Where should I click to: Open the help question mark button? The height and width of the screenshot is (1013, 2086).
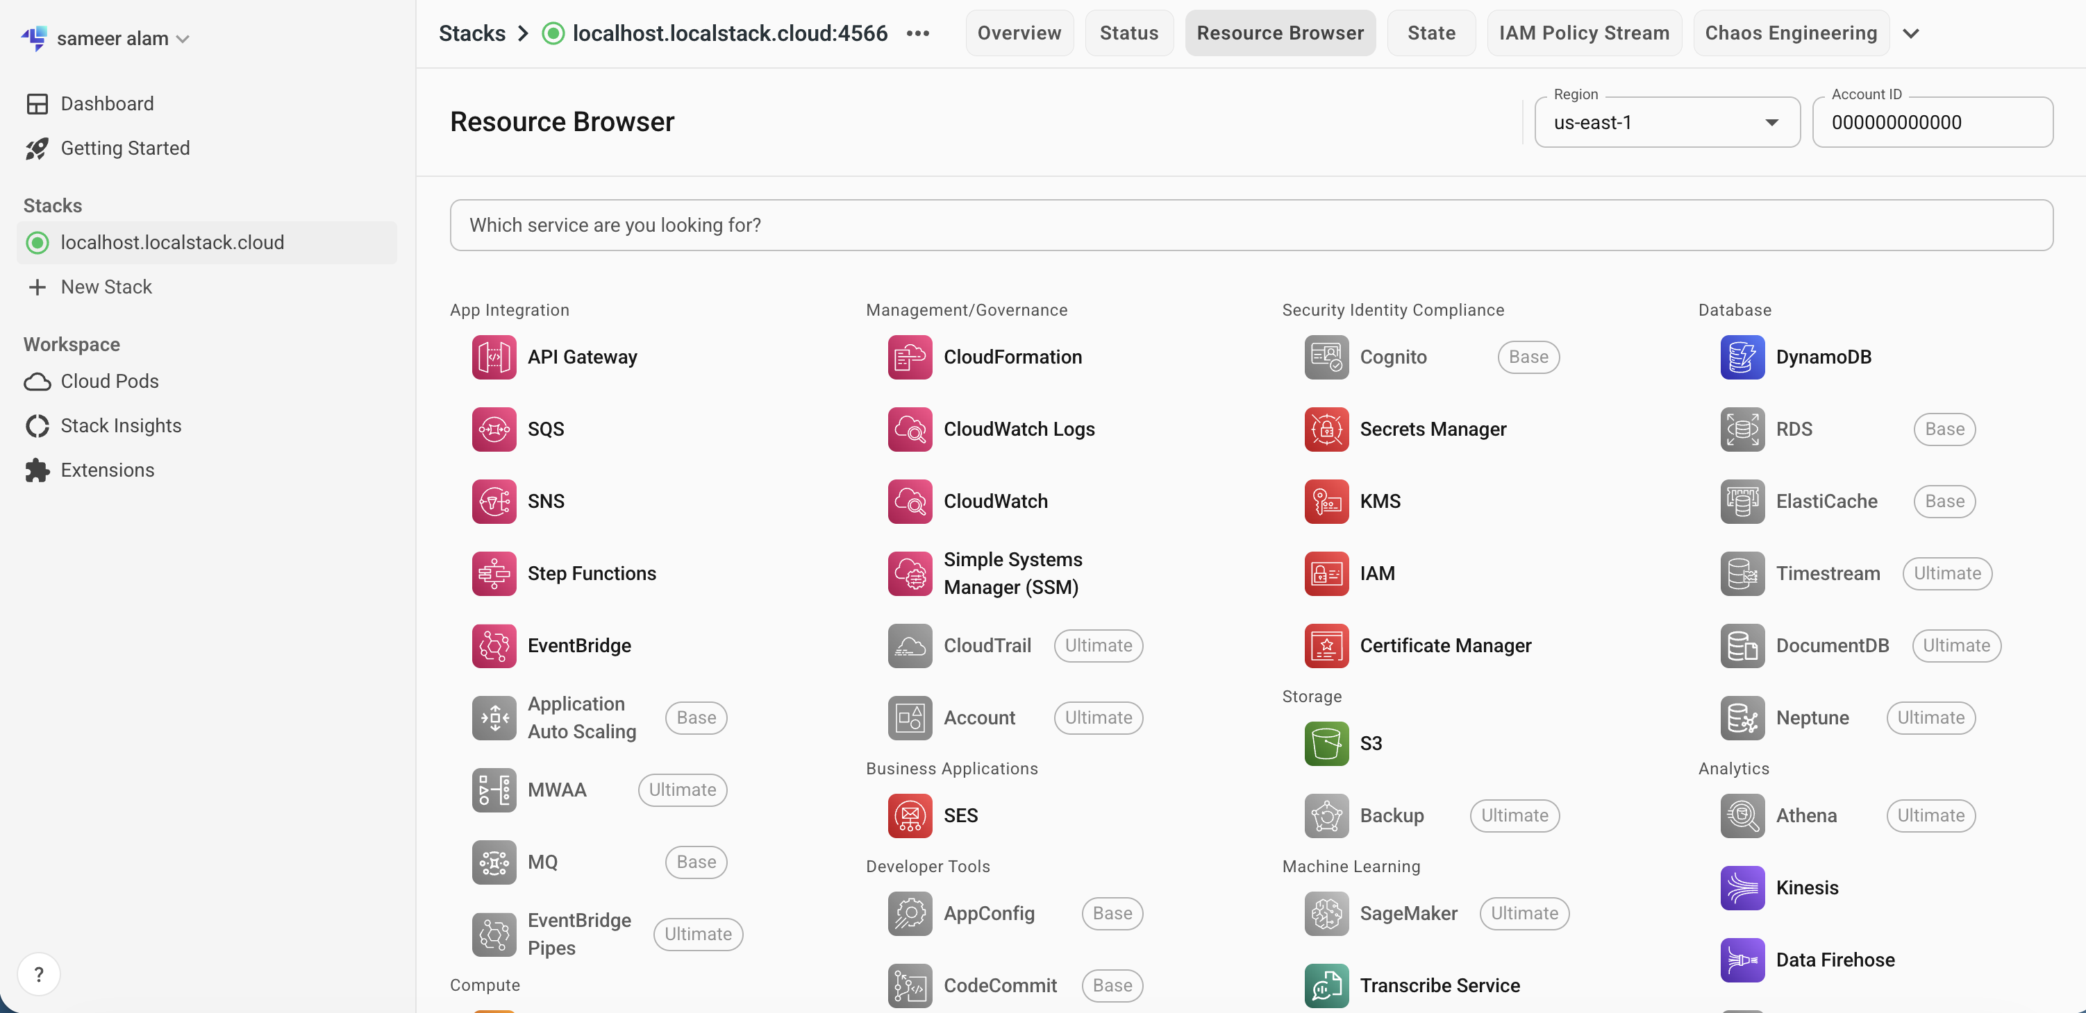coord(39,974)
